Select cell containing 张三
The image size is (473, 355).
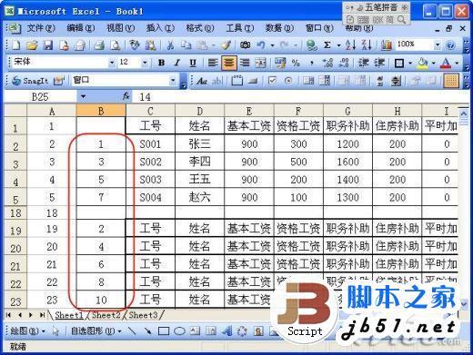point(199,143)
